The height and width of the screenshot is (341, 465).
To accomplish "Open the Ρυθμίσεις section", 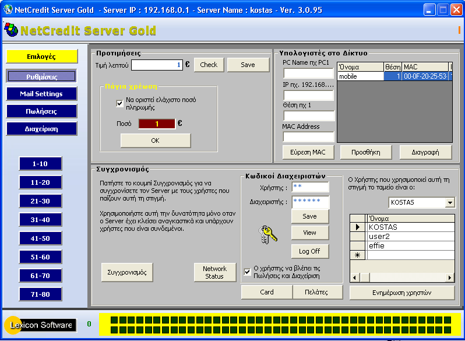I will click(41, 76).
